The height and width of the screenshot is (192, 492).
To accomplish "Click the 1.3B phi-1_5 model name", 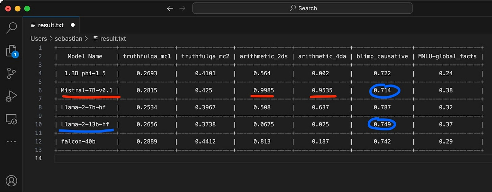I will [85, 73].
